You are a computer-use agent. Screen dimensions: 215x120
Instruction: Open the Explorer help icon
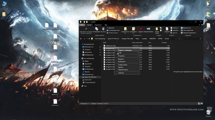pyautogui.click(x=202, y=25)
